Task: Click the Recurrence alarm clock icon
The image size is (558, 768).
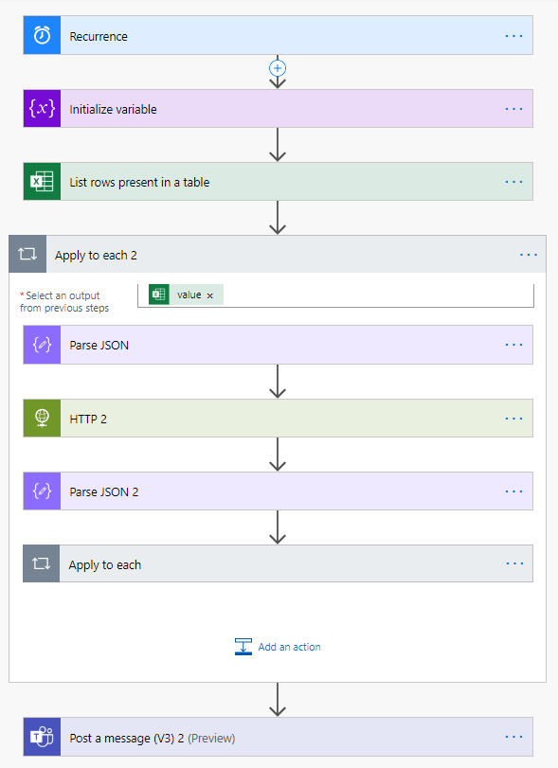Action: 42,35
